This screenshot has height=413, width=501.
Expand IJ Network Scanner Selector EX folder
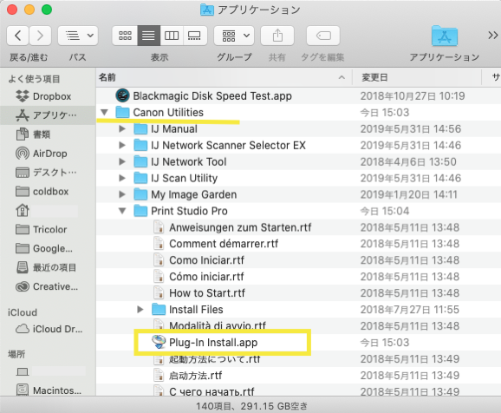pos(122,145)
